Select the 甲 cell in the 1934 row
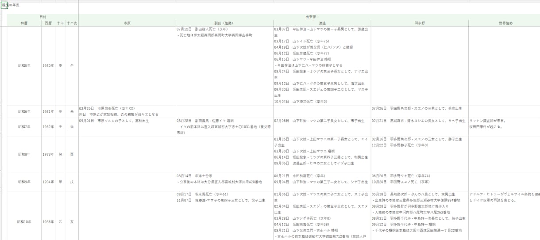The width and height of the screenshot is (540, 240). coord(60,182)
